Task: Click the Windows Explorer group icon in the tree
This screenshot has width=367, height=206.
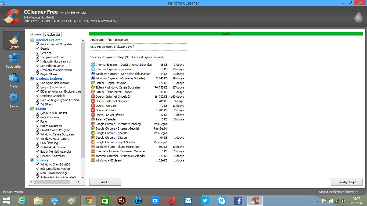Action: point(32,79)
